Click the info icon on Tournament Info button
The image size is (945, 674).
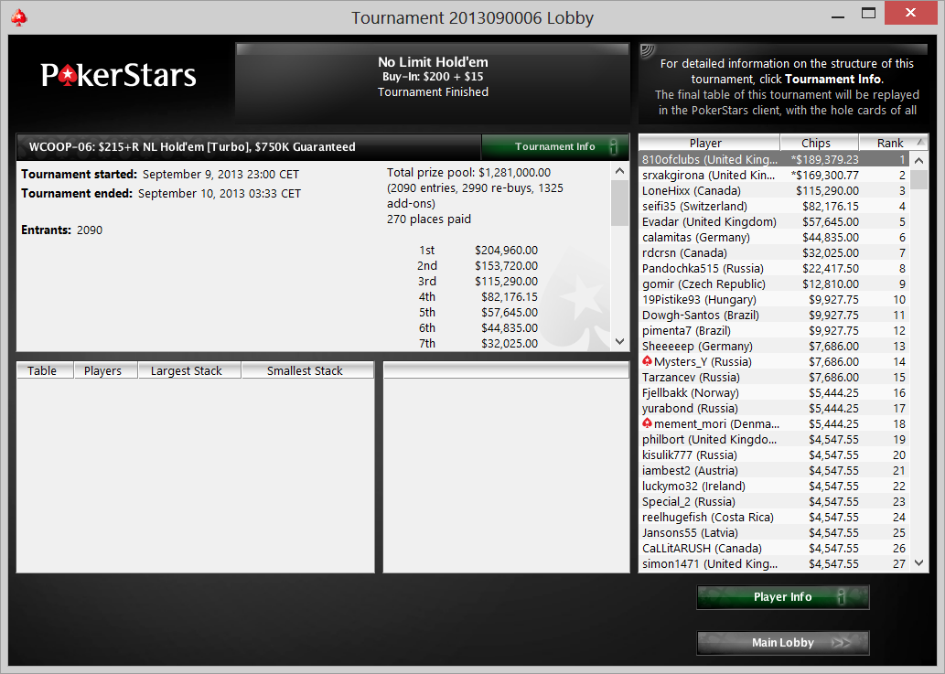(x=613, y=146)
